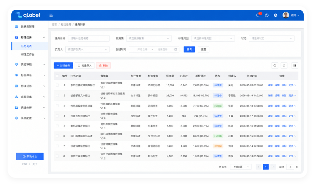Select 任务列表 sidebar item
315x187 pixels.
(30, 46)
